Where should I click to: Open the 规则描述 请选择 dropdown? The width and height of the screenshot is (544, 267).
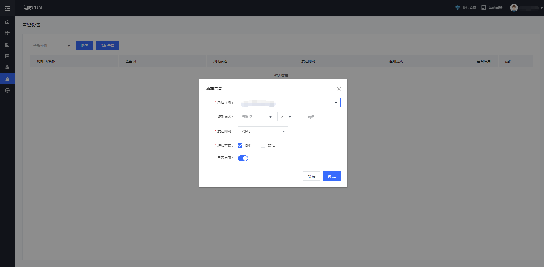256,117
